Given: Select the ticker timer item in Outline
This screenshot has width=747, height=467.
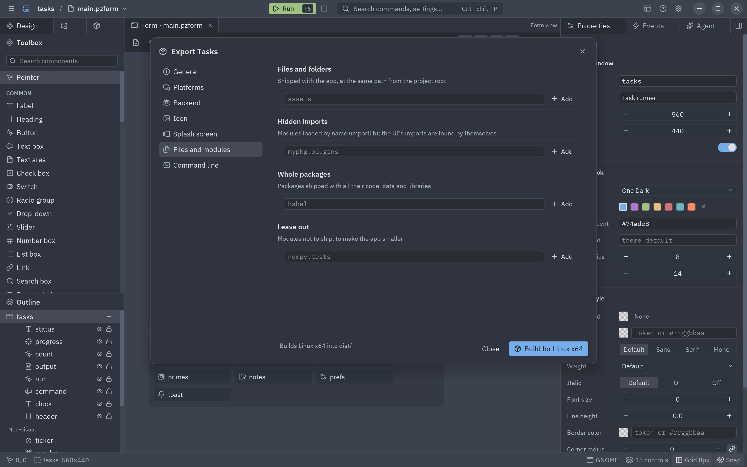Looking at the screenshot, I should [44, 440].
